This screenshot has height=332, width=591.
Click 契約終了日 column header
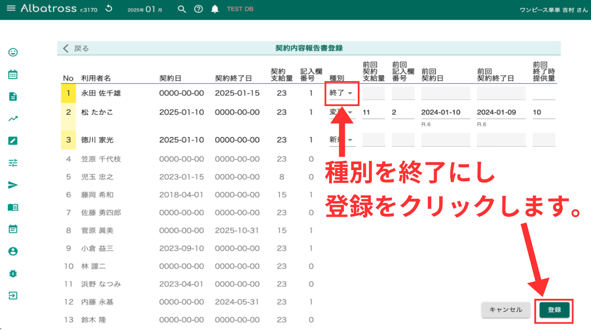233,78
